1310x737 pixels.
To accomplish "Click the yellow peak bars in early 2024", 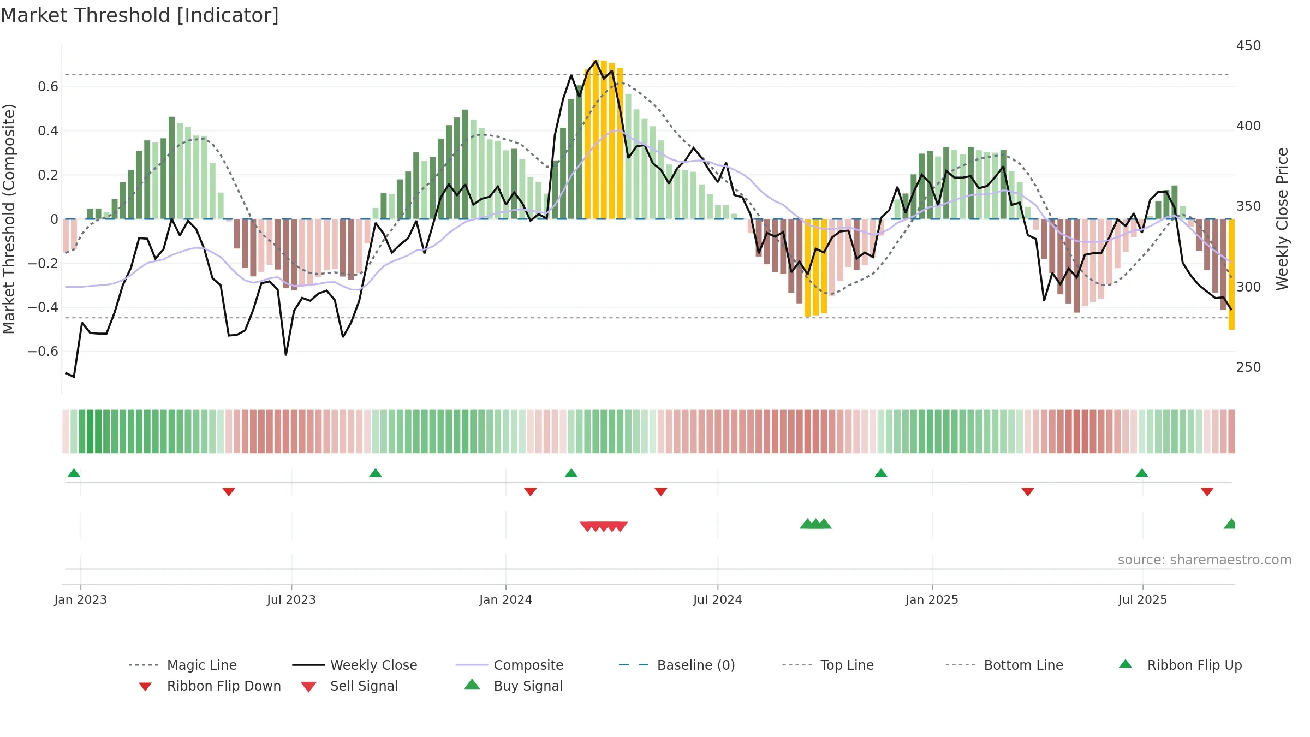I will (604, 140).
